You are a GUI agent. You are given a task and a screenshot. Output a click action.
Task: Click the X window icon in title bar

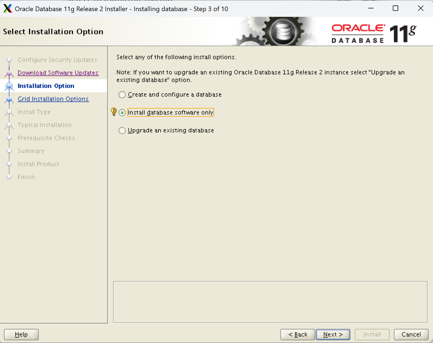point(8,9)
